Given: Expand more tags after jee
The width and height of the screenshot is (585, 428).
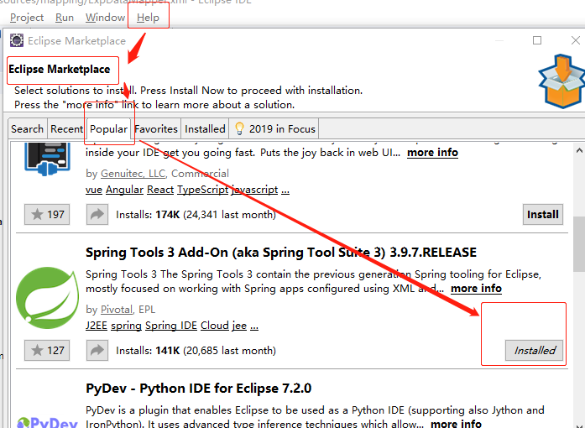Looking at the screenshot, I should [254, 326].
